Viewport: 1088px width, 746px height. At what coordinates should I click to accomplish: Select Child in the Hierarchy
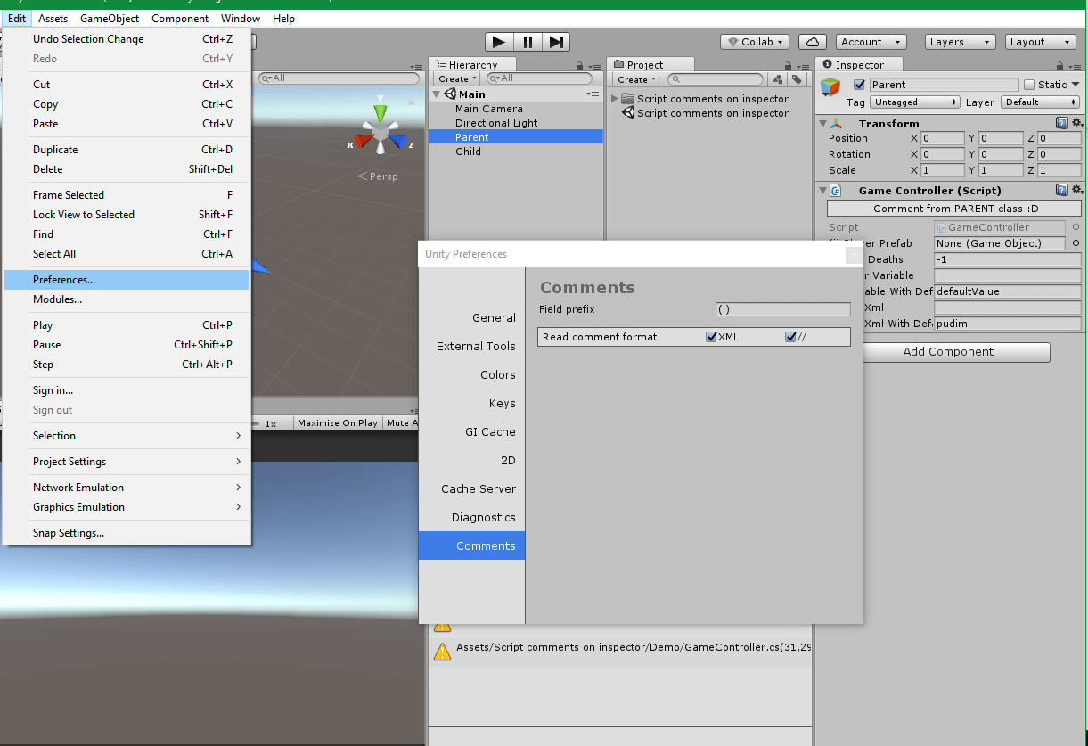coord(516,152)
